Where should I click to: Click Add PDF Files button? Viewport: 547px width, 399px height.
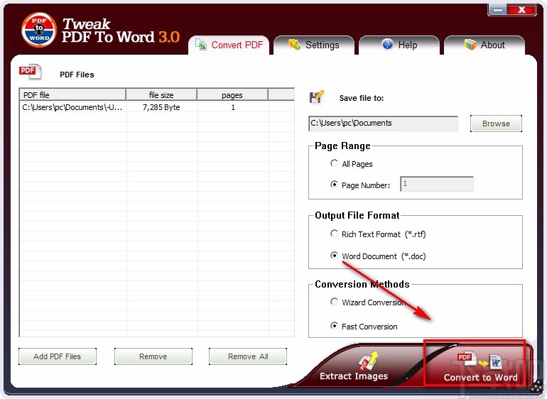point(58,356)
